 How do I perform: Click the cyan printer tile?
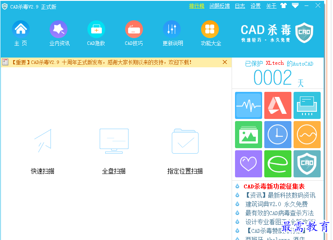(307, 105)
